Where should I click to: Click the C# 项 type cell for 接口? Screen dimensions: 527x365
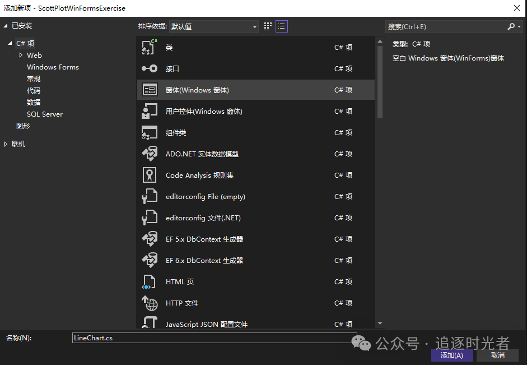343,68
